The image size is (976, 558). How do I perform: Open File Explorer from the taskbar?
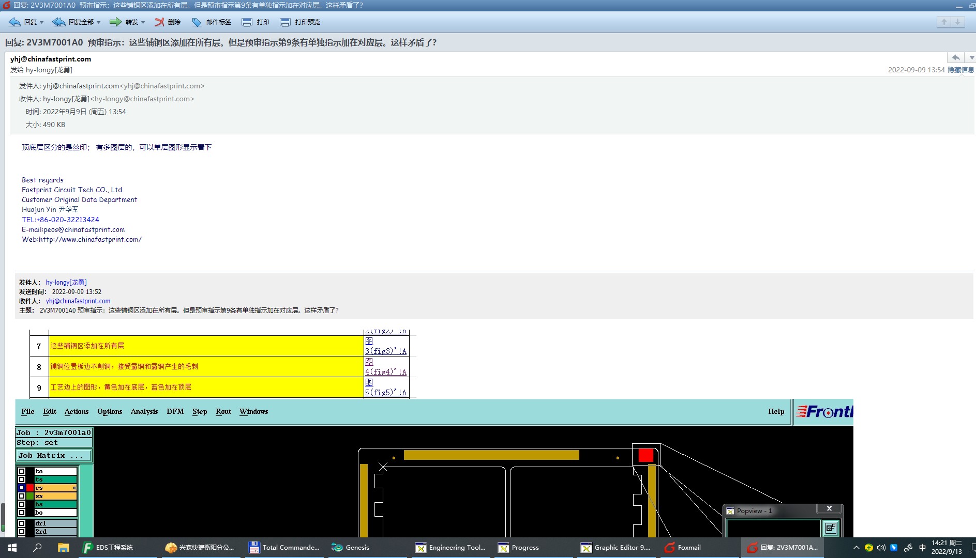coord(63,547)
